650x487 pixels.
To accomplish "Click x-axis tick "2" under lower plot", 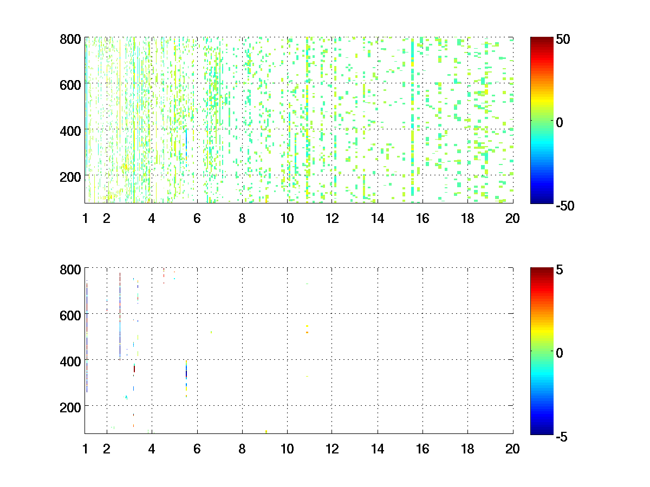I will pos(107,449).
